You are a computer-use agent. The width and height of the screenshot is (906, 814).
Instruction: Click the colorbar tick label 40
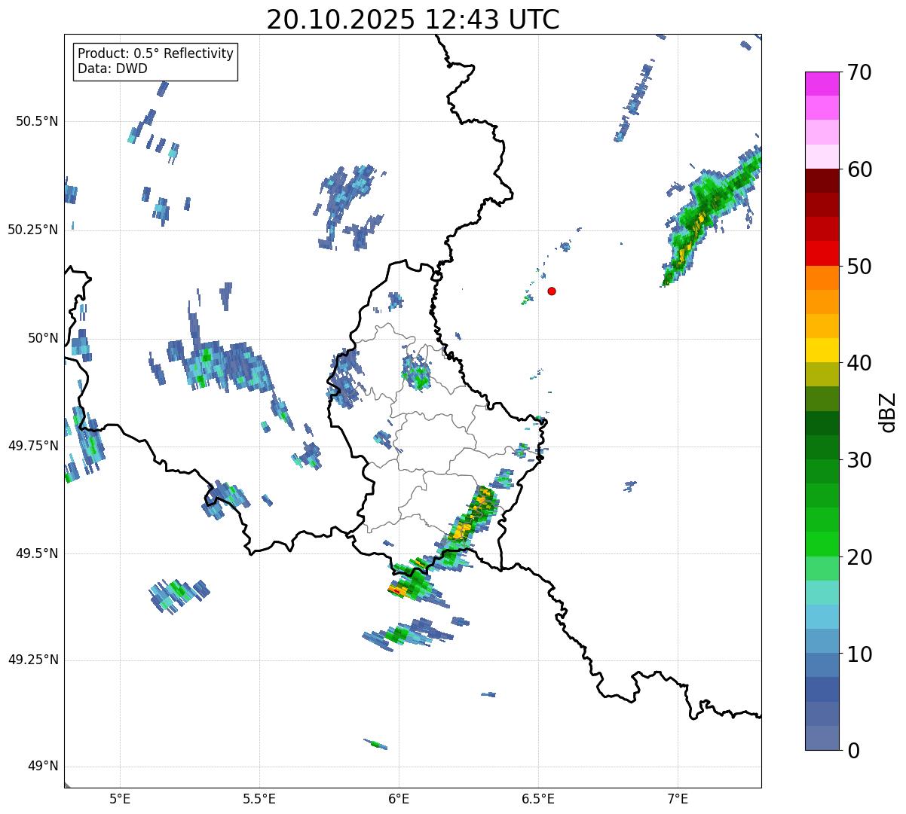pos(859,363)
